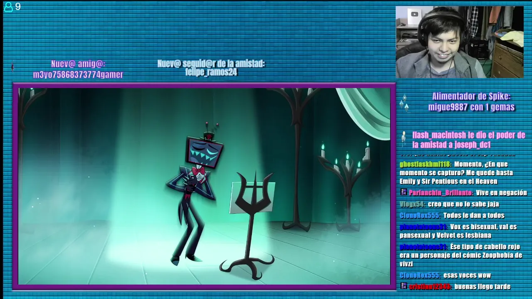The image size is (532, 299).
Task: Click message 'Todos le dan a todos'
Action: pos(474,216)
